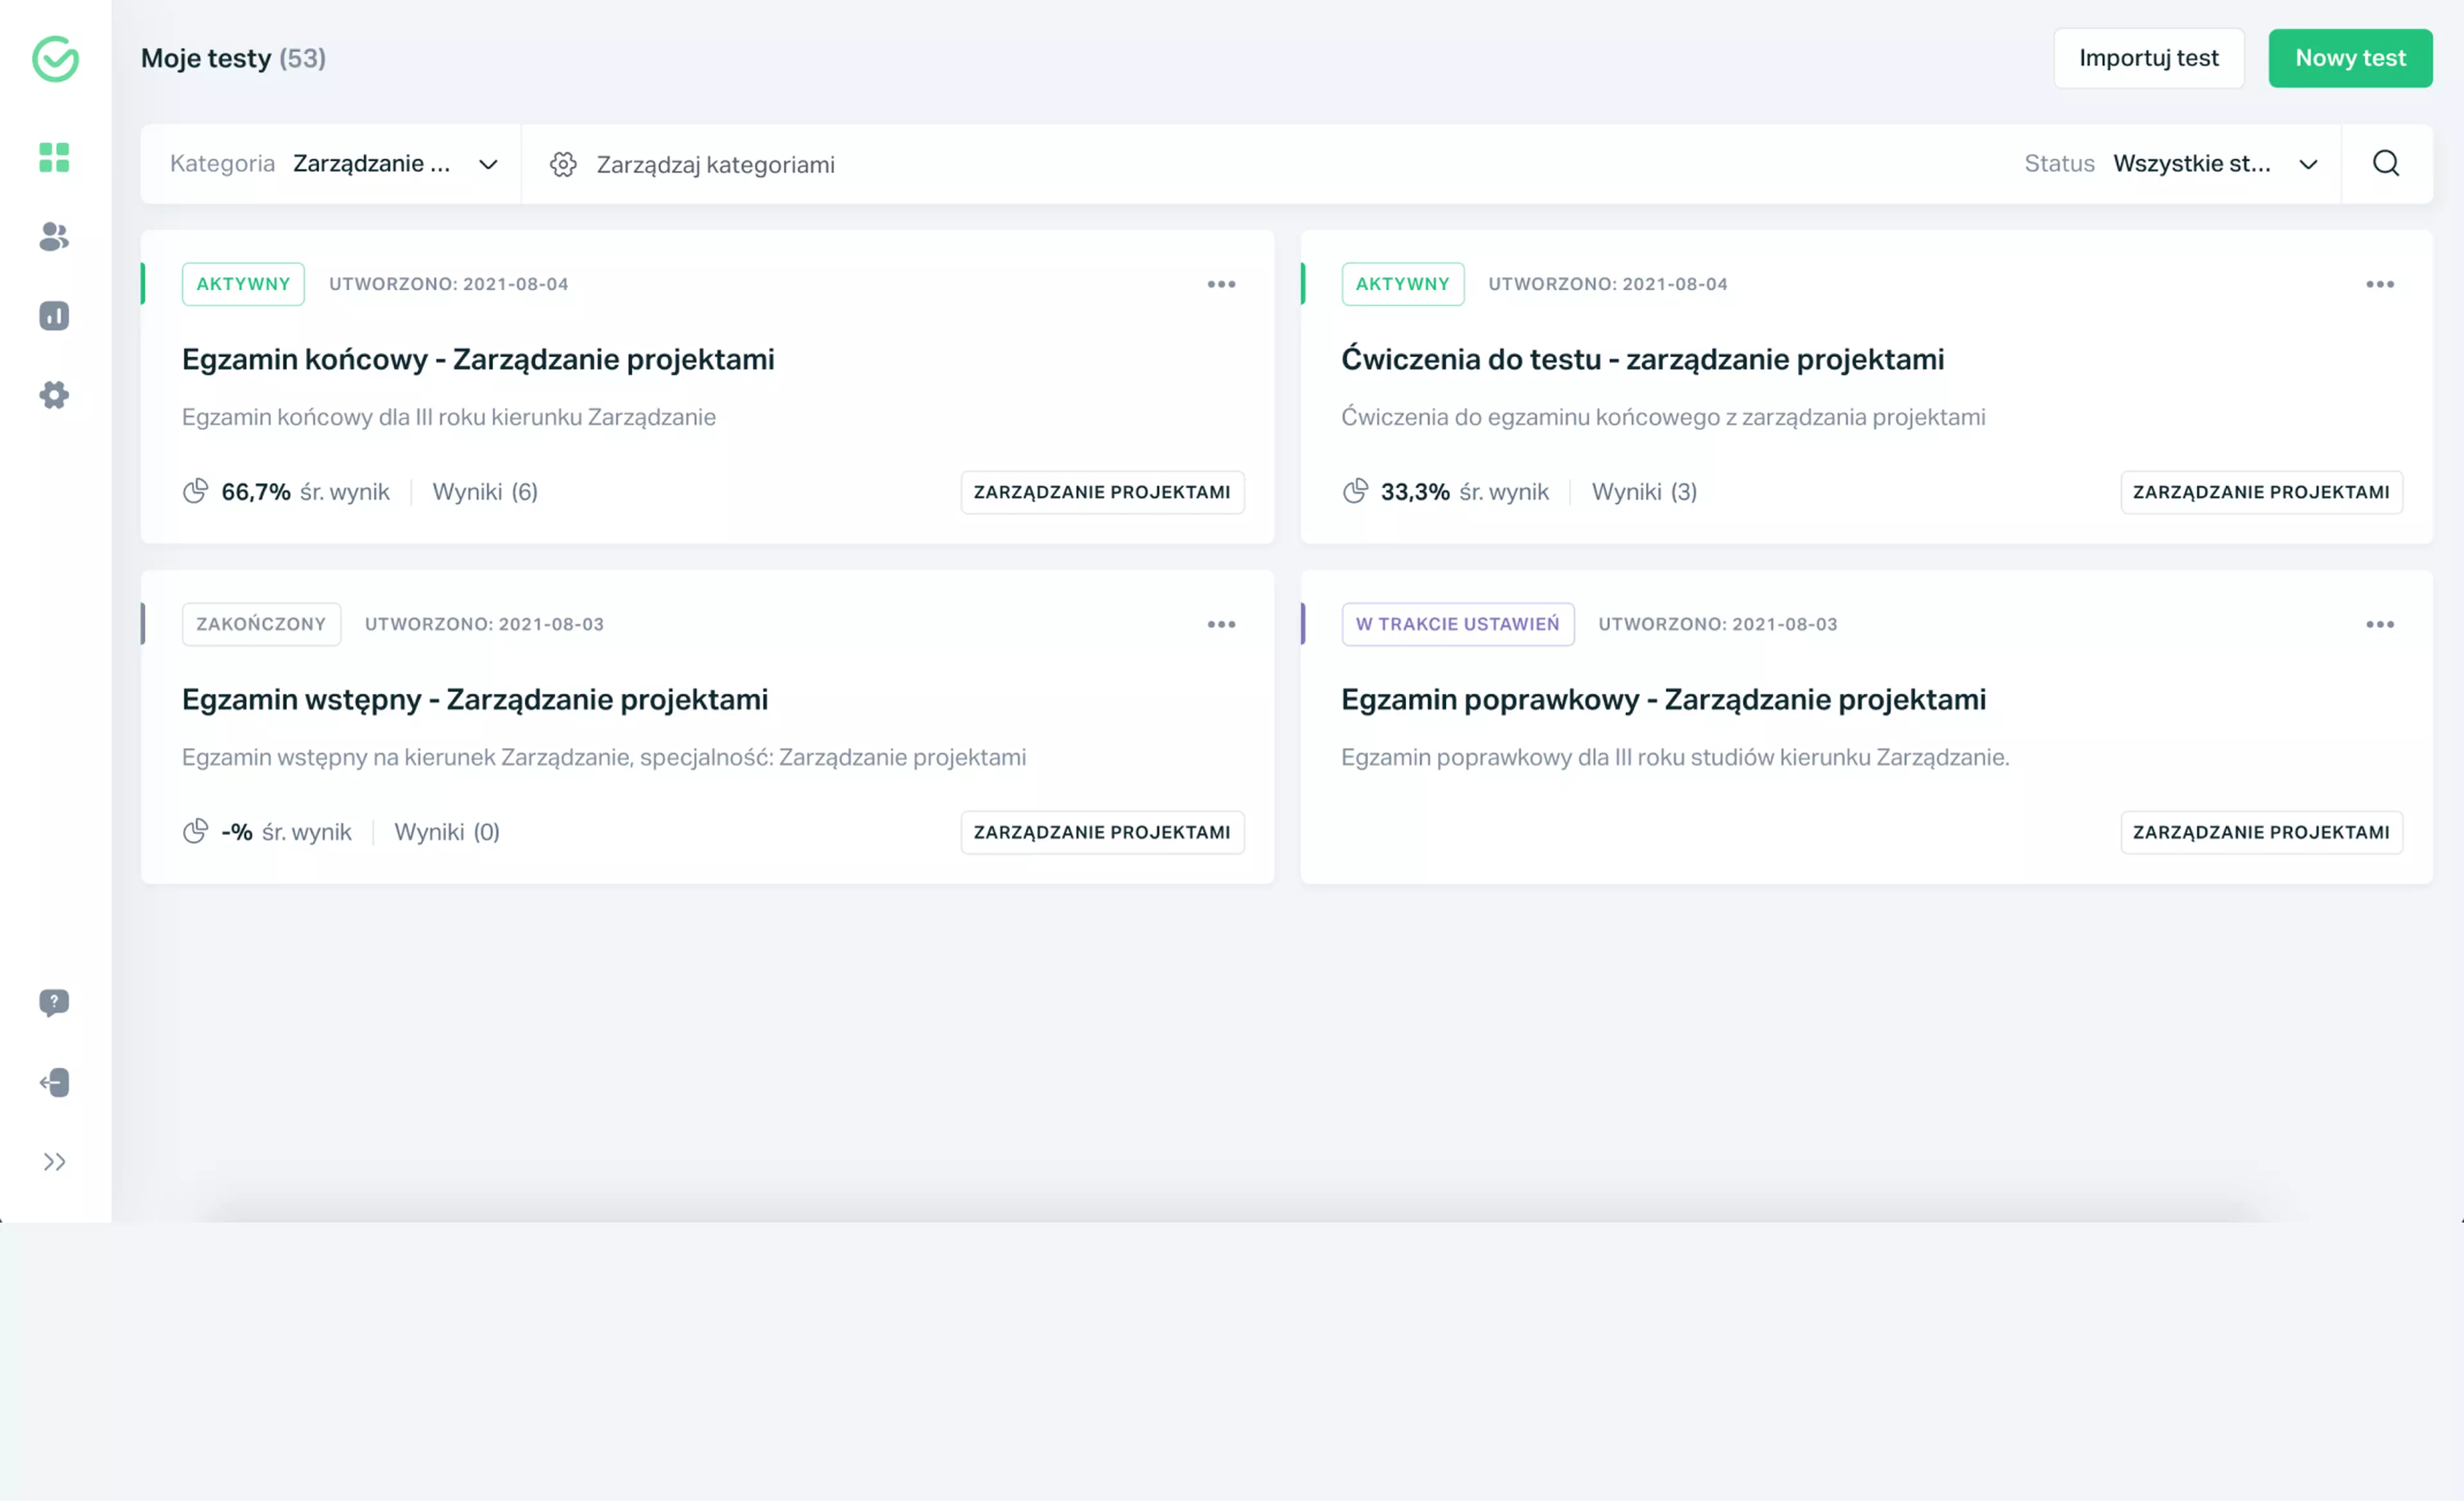Image resolution: width=2464 pixels, height=1501 pixels.
Task: Open options menu for Egzamin końcowy card
Action: (x=1221, y=284)
